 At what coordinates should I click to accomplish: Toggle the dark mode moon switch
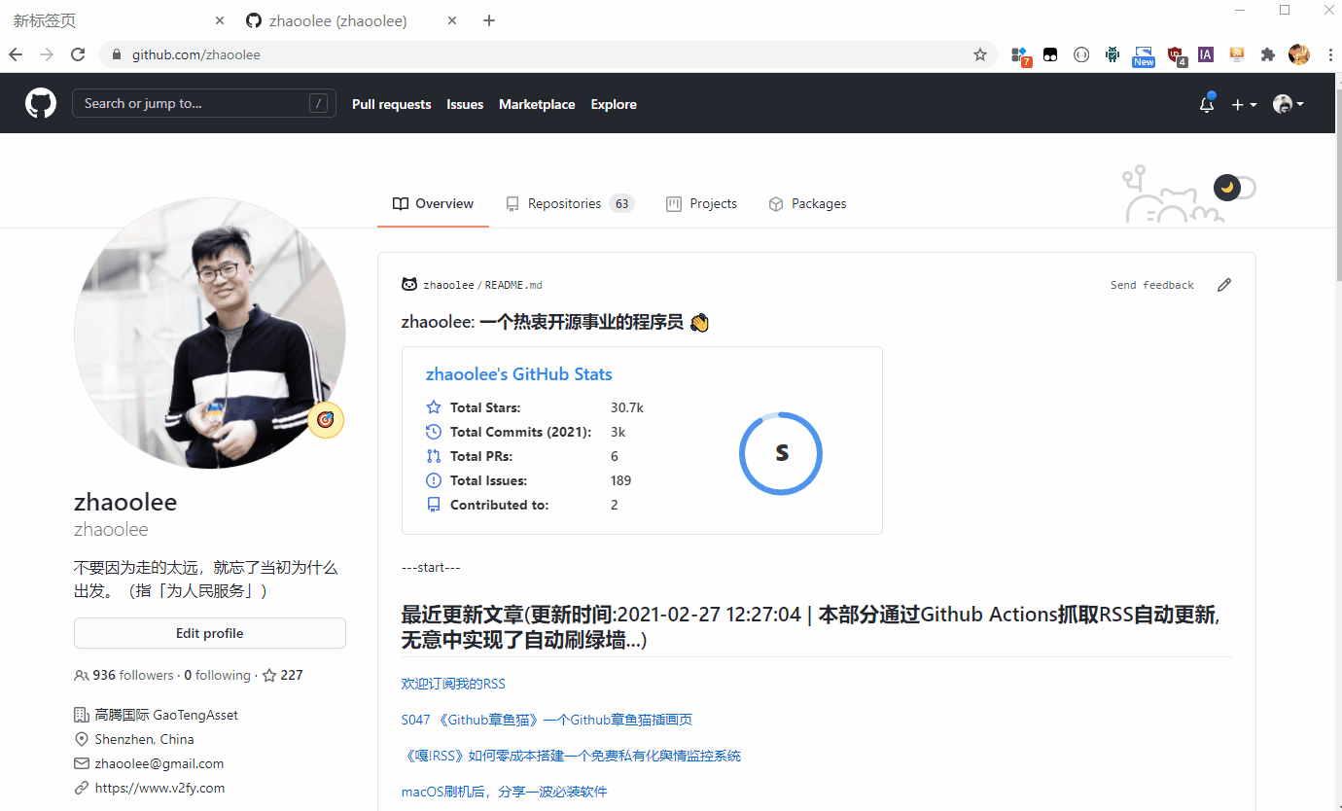(1235, 187)
